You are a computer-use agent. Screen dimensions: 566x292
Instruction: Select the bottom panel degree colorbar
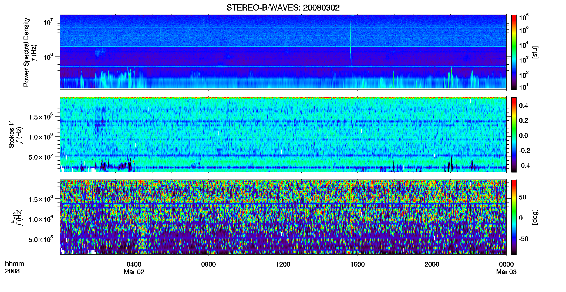514,217
